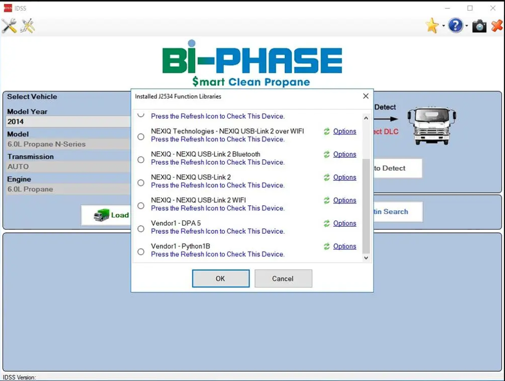Image resolution: width=505 pixels, height=381 pixels.
Task: Close the Installed J2534 Function Libraries dialog
Action: point(366,96)
